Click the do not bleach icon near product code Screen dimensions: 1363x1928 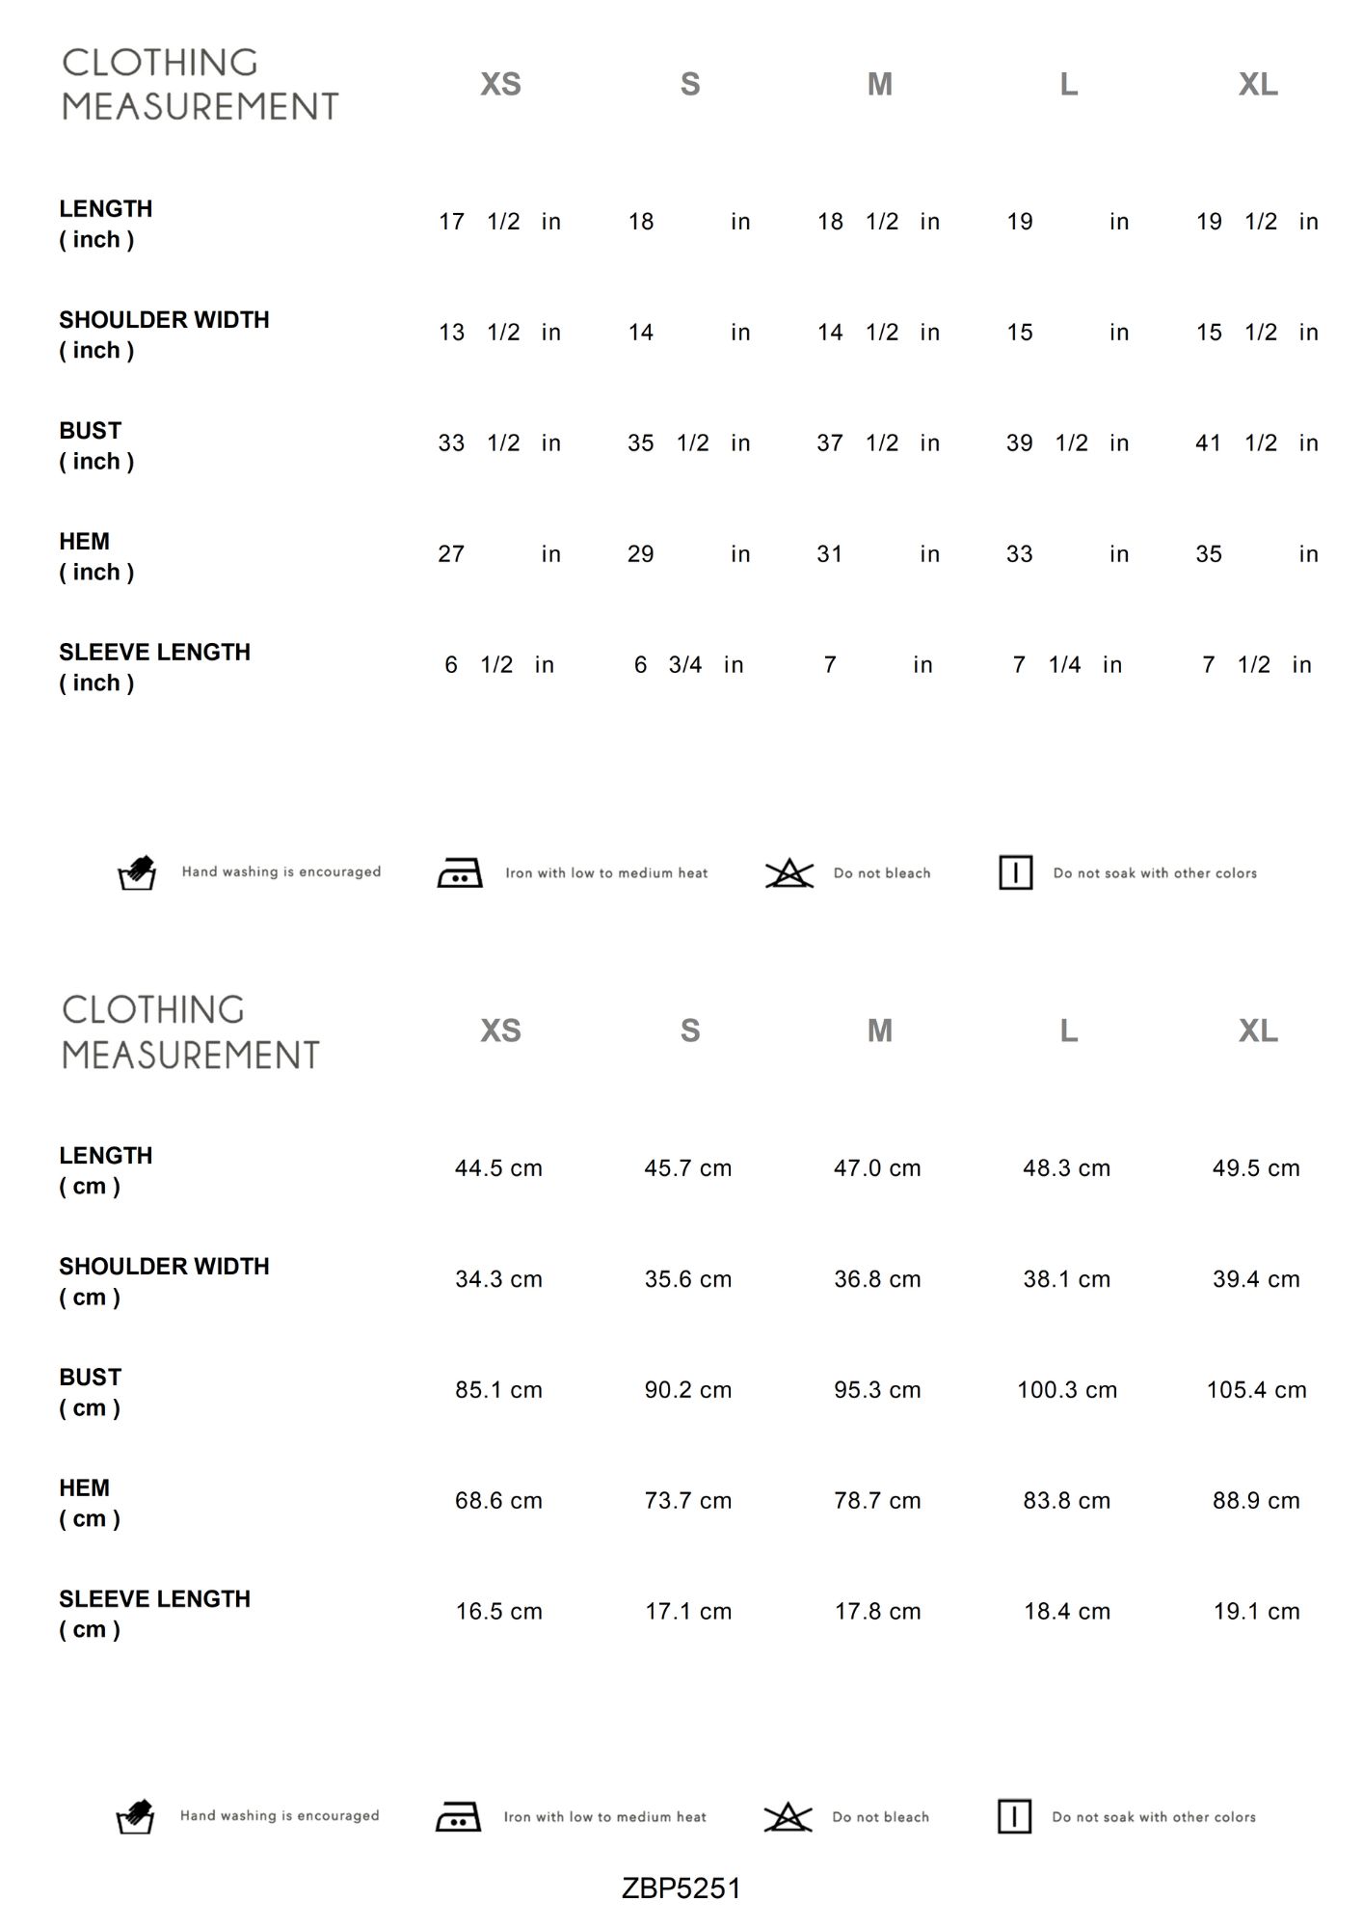(788, 1816)
